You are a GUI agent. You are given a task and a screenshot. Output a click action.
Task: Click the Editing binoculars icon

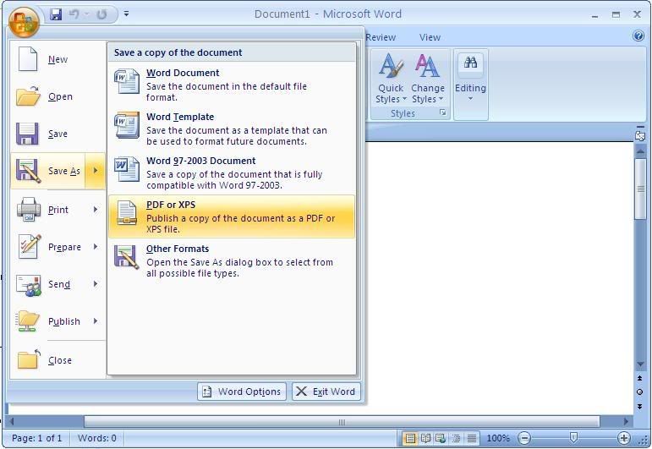point(471,63)
